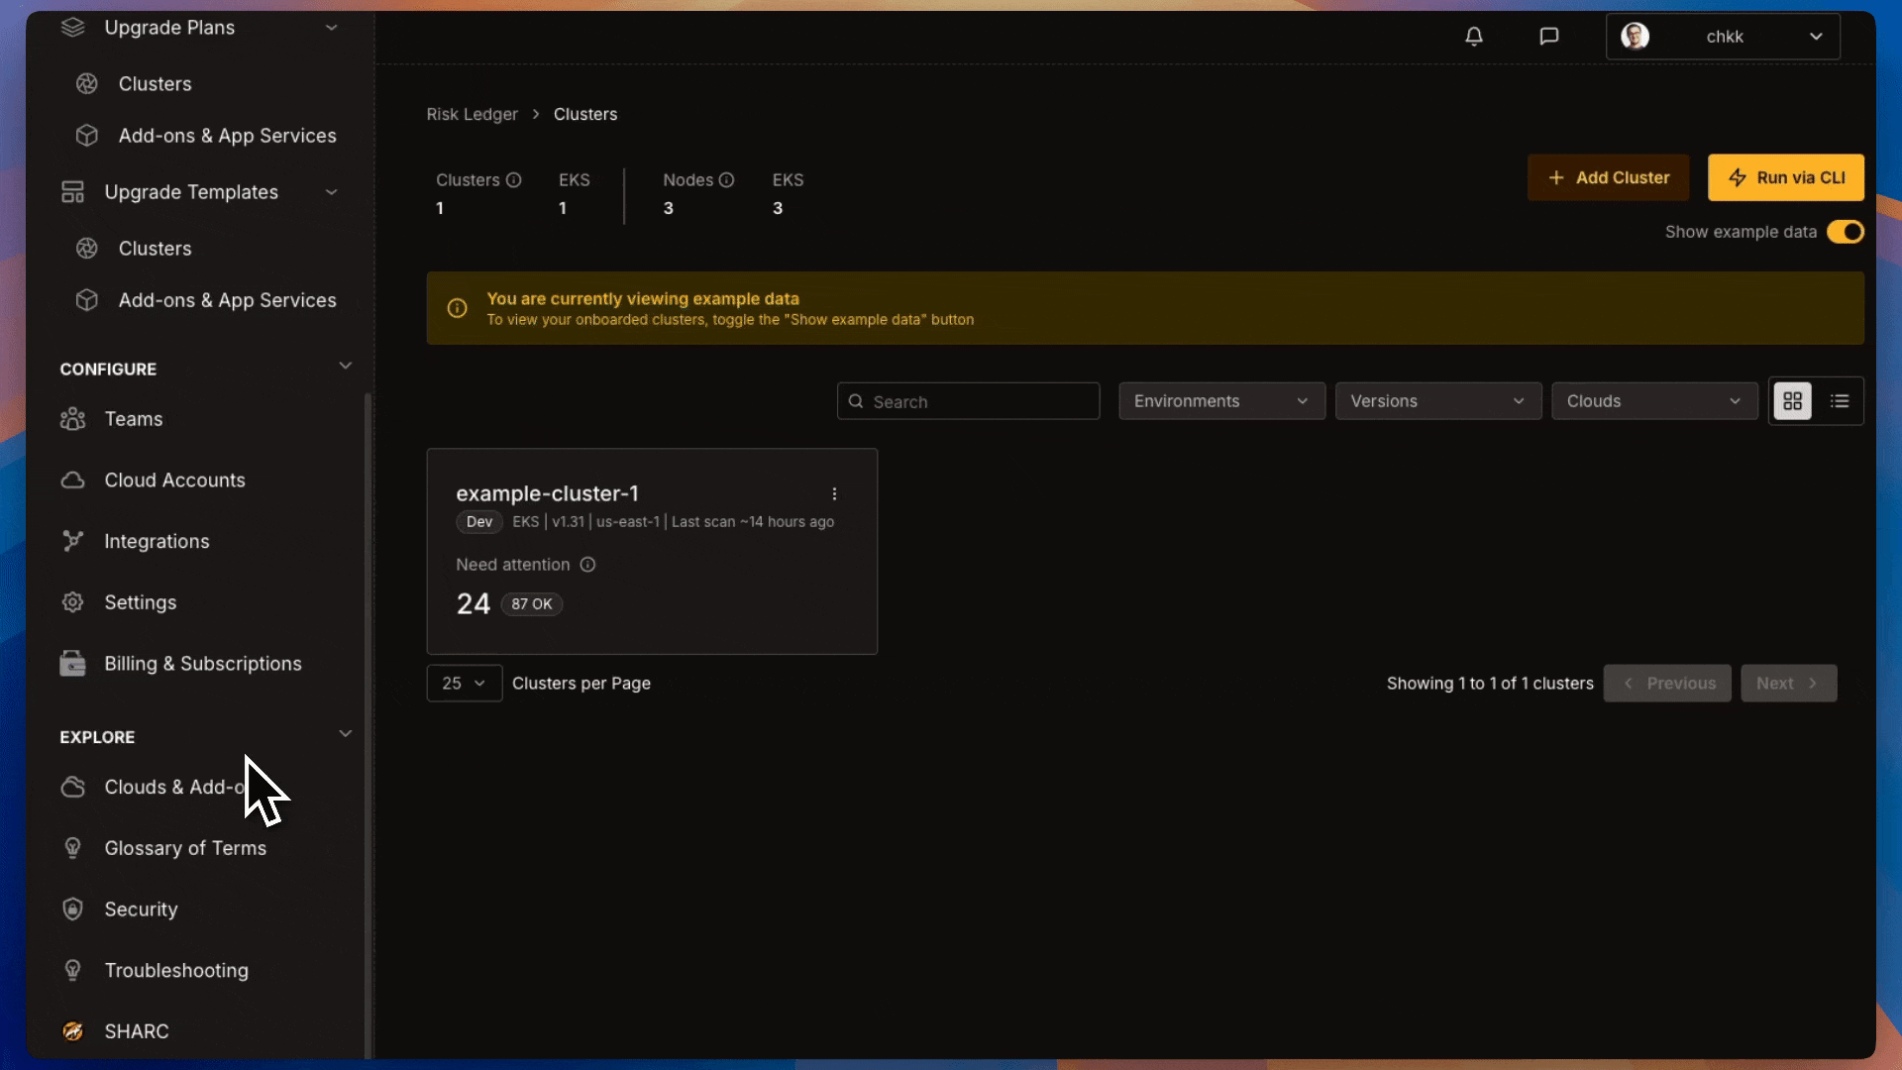The image size is (1902, 1070).
Task: Go to Billing & Subscriptions
Action: 202,664
